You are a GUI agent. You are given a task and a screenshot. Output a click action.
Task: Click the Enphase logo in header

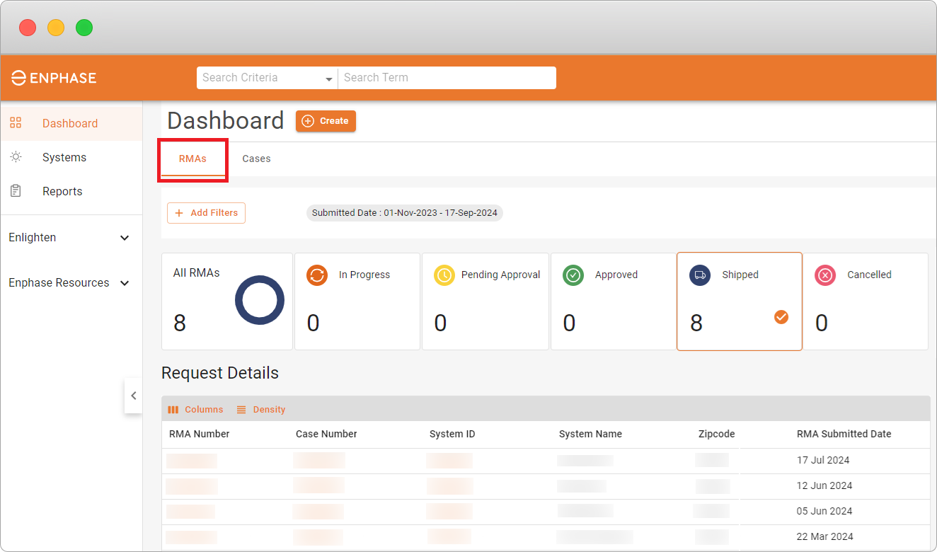point(54,78)
